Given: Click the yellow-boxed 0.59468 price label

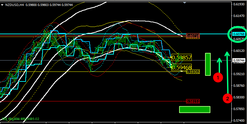Looking at the screenshot, I should click(x=181, y=67).
